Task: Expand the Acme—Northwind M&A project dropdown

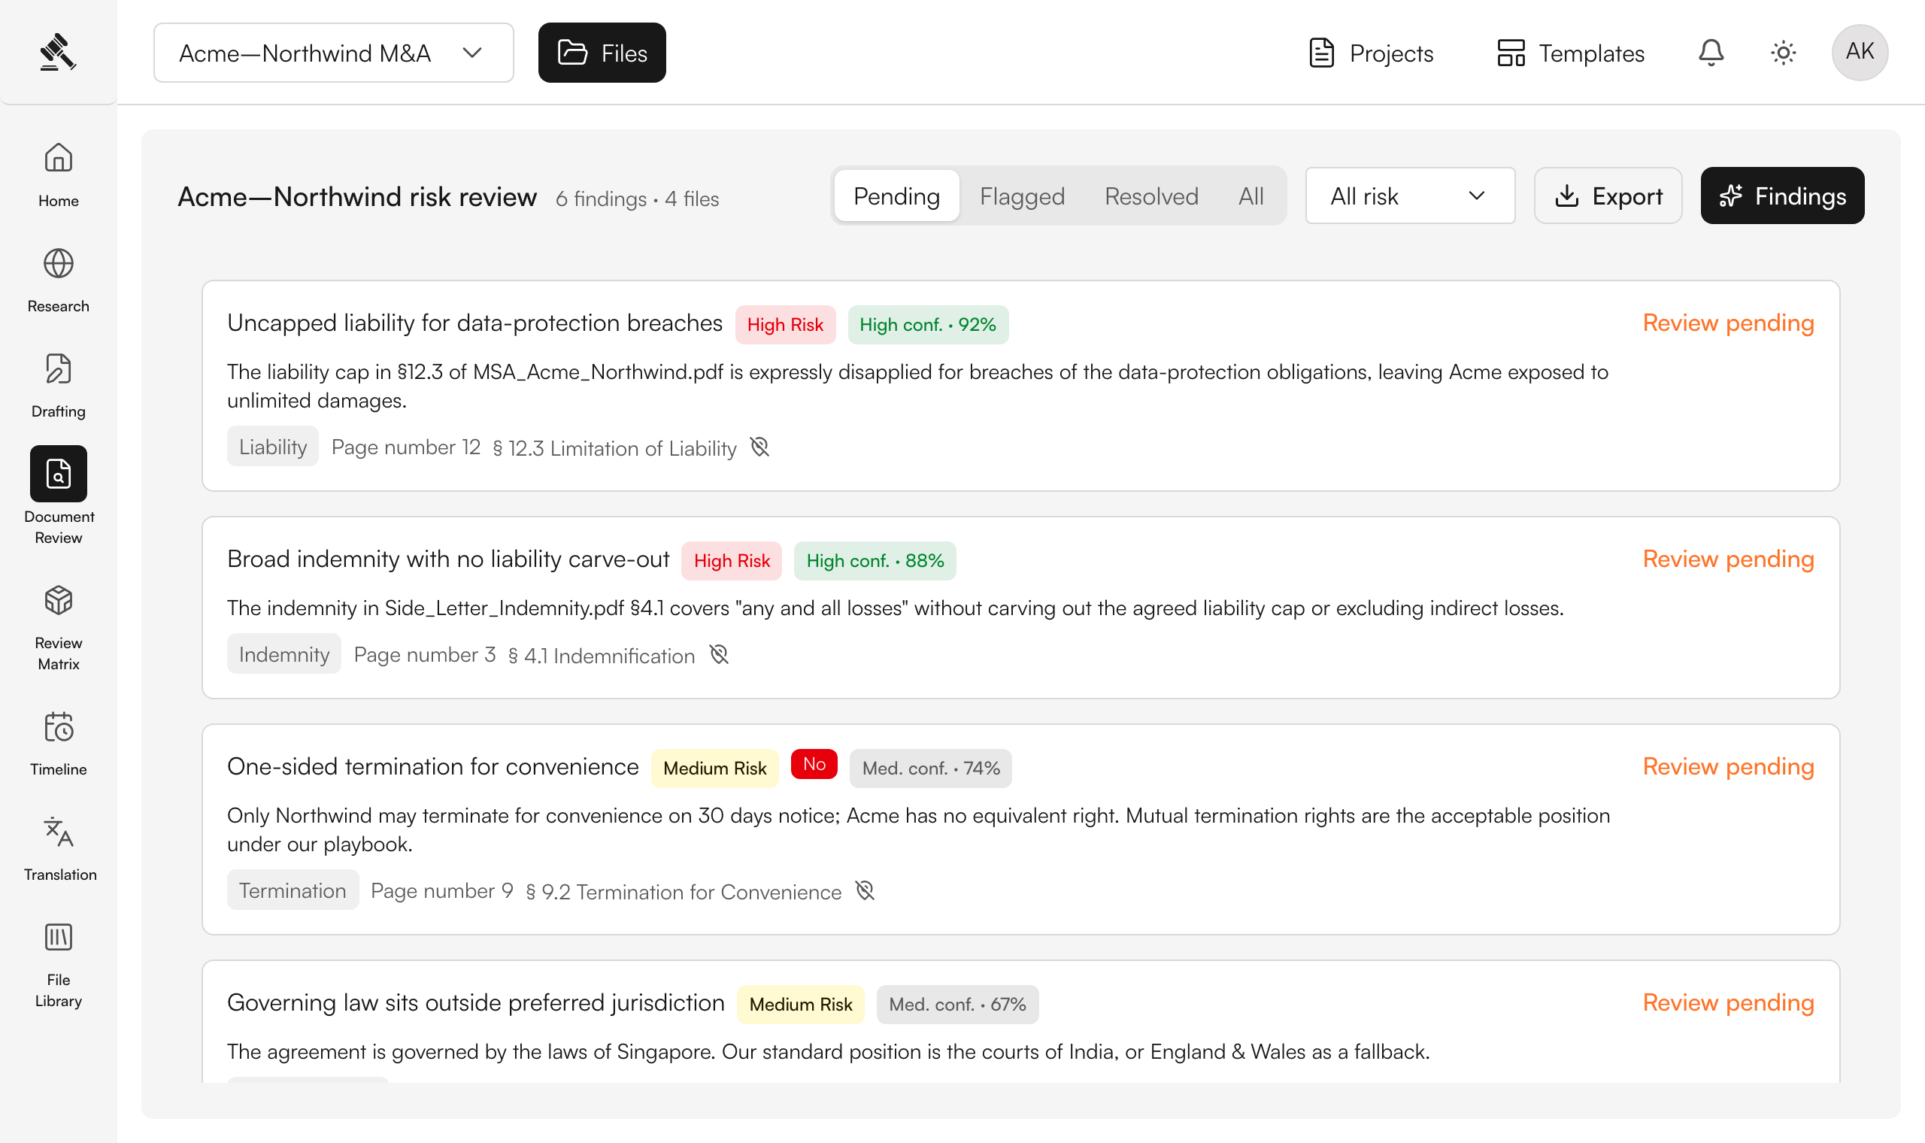Action: (333, 53)
